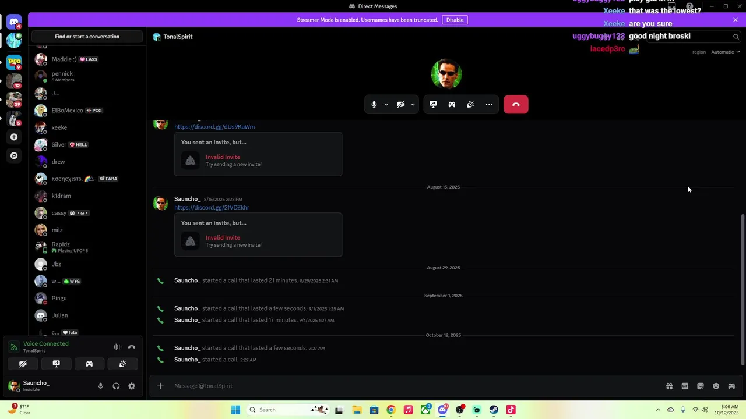Open the TACO server in the server list
Image resolution: width=746 pixels, height=419 pixels.
14,61
